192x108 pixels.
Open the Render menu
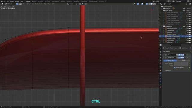point(12,1)
